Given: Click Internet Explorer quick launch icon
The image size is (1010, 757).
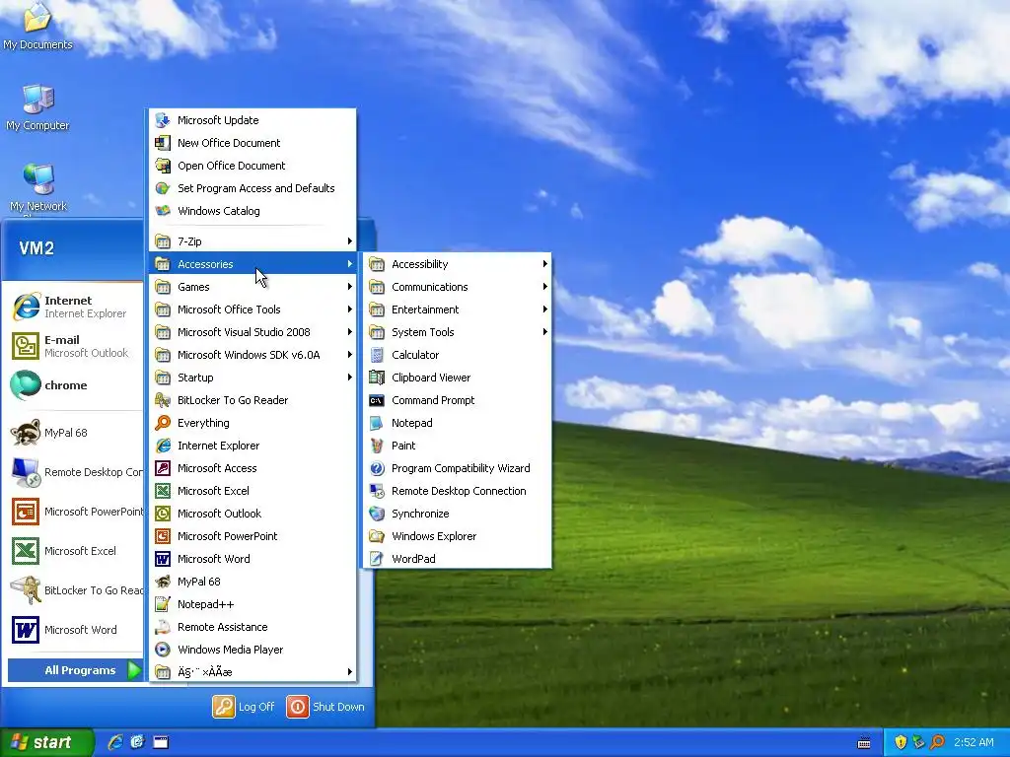Looking at the screenshot, I should click(115, 742).
